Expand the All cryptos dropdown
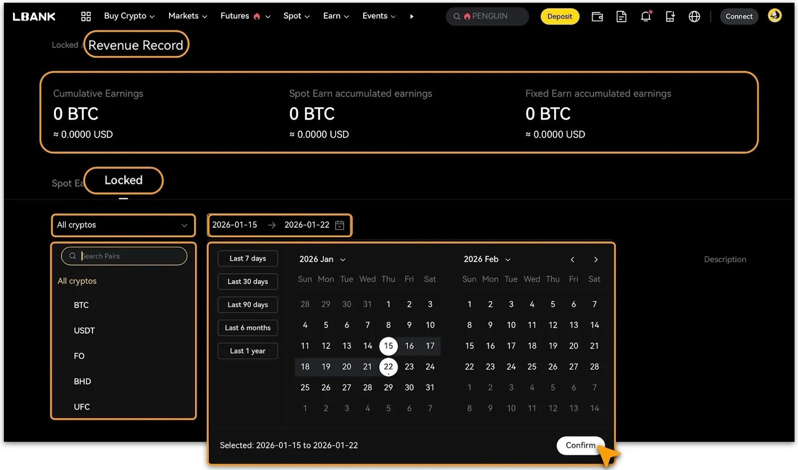Screen dimensions: 798x470 [x=123, y=225]
